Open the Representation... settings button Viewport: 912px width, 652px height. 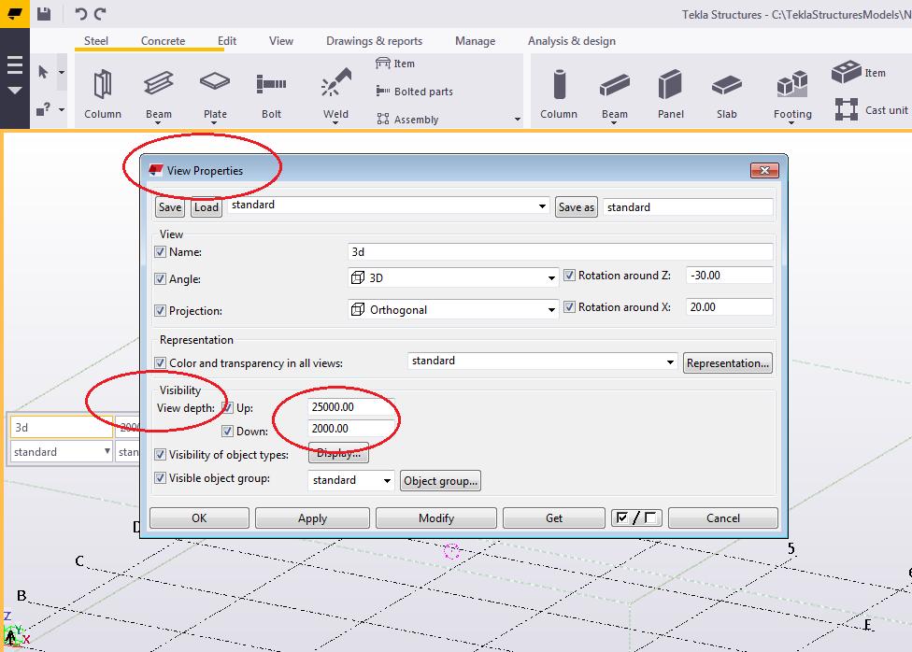click(x=728, y=363)
